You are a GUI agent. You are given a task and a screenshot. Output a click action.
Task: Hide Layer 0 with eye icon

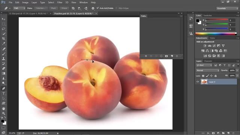pyautogui.click(x=198, y=82)
